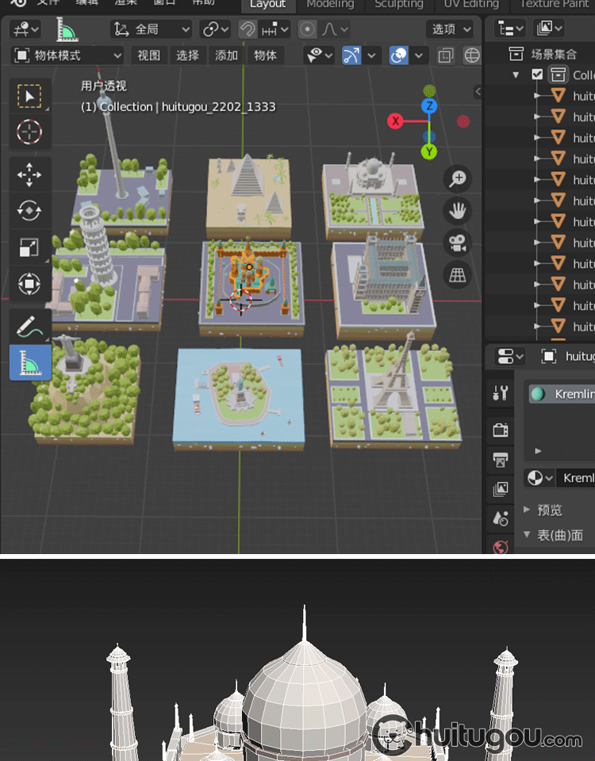Expand the material slot list arrow
Screen dimensions: 595x761
click(x=538, y=451)
